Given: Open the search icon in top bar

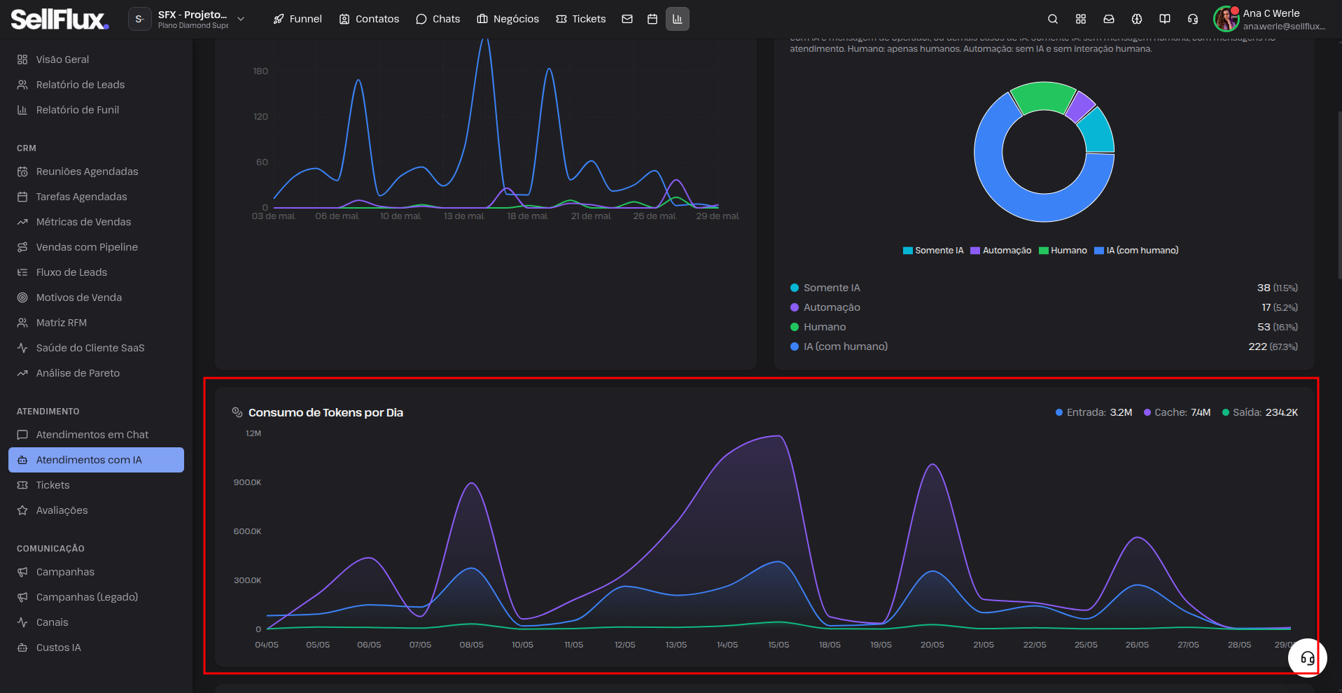Looking at the screenshot, I should [x=1052, y=19].
